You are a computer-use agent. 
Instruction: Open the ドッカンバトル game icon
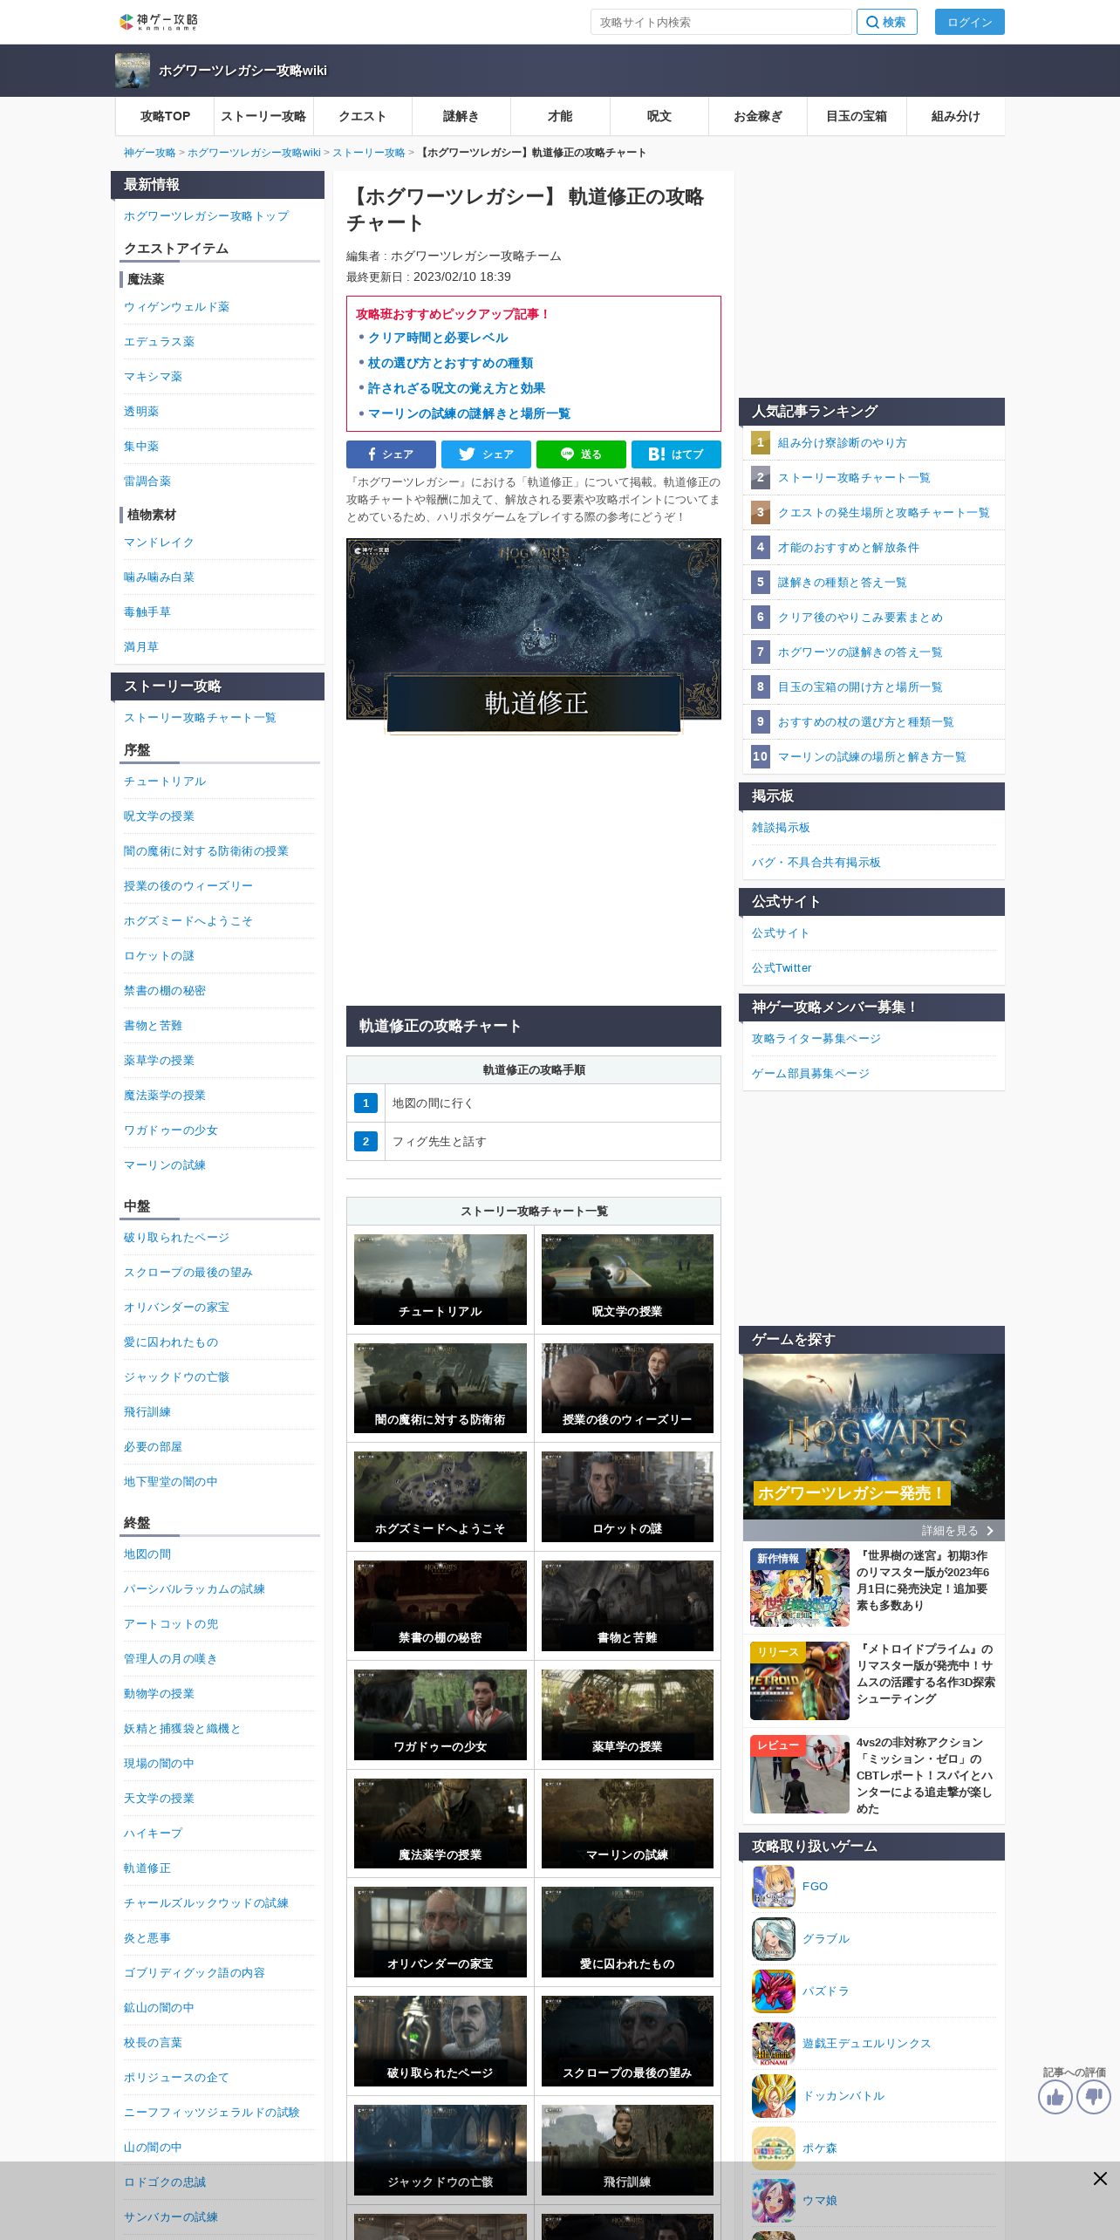774,2096
